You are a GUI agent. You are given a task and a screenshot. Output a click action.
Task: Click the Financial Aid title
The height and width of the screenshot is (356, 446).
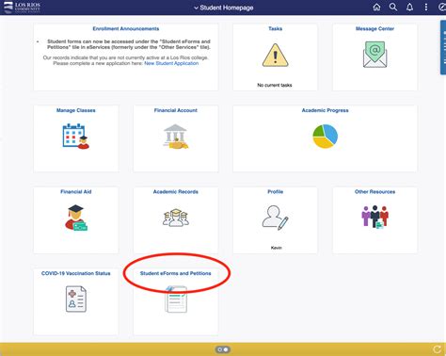(x=76, y=191)
